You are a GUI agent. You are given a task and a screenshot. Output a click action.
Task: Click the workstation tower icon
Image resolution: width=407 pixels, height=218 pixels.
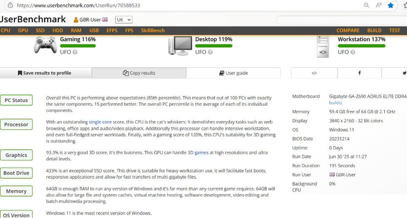click(323, 47)
